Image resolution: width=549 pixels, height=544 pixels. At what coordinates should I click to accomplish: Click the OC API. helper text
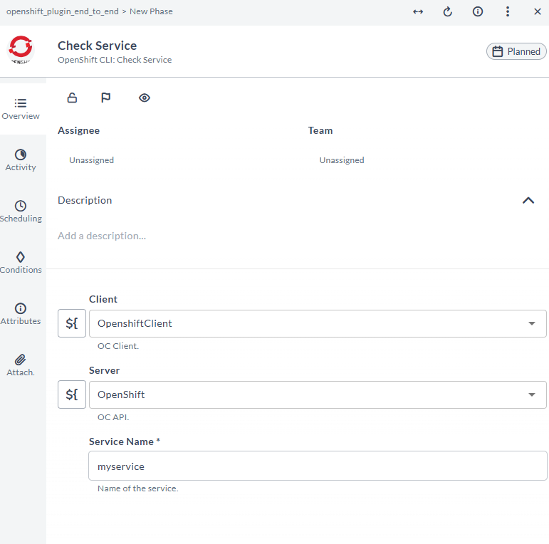pyautogui.click(x=113, y=417)
